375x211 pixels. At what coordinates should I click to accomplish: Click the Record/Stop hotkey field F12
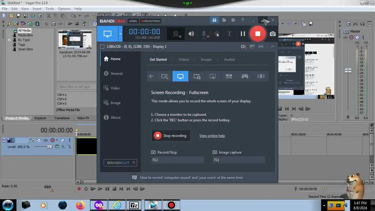click(178, 160)
